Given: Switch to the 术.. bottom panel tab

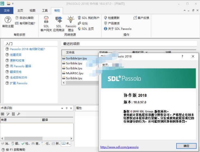Looking at the screenshot, I should coord(66,144).
